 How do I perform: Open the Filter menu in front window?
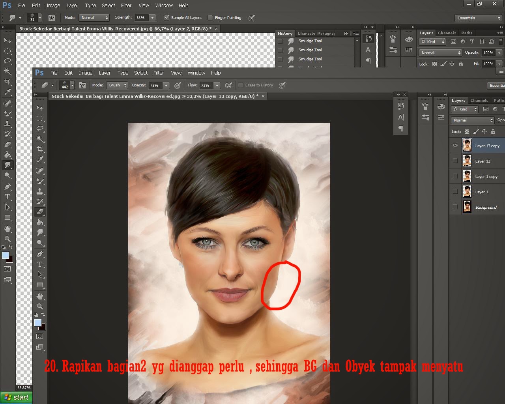(x=159, y=73)
